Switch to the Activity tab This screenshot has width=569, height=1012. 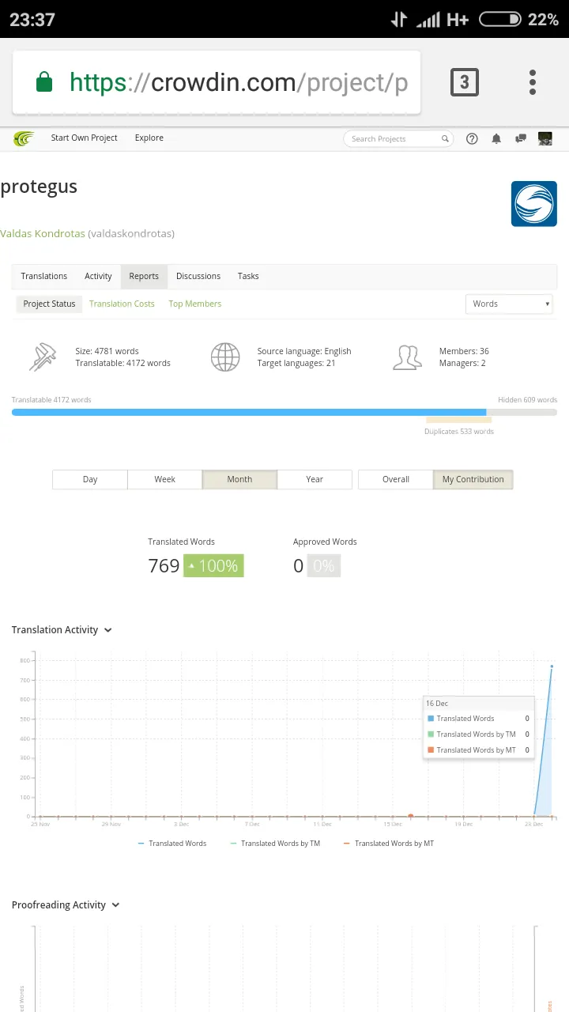tap(98, 276)
